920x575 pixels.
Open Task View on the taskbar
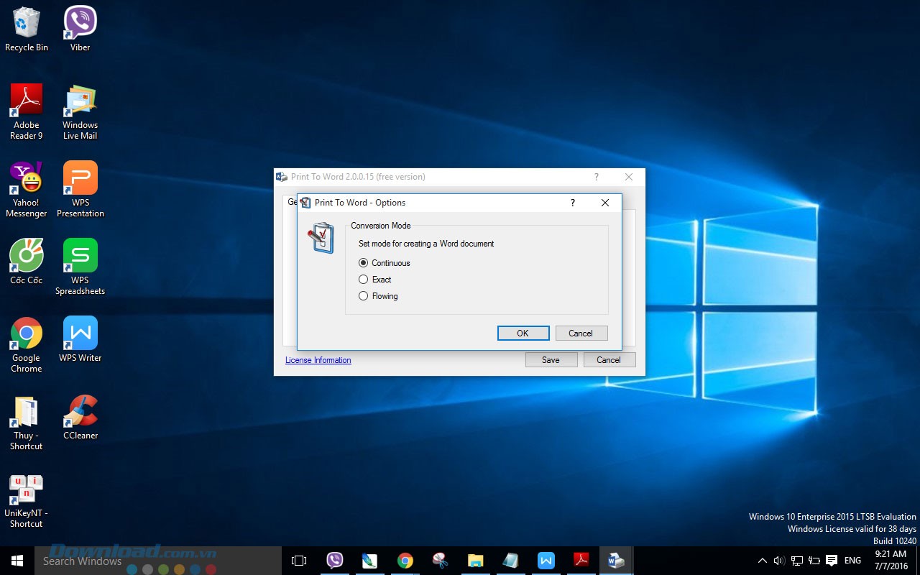pos(299,561)
